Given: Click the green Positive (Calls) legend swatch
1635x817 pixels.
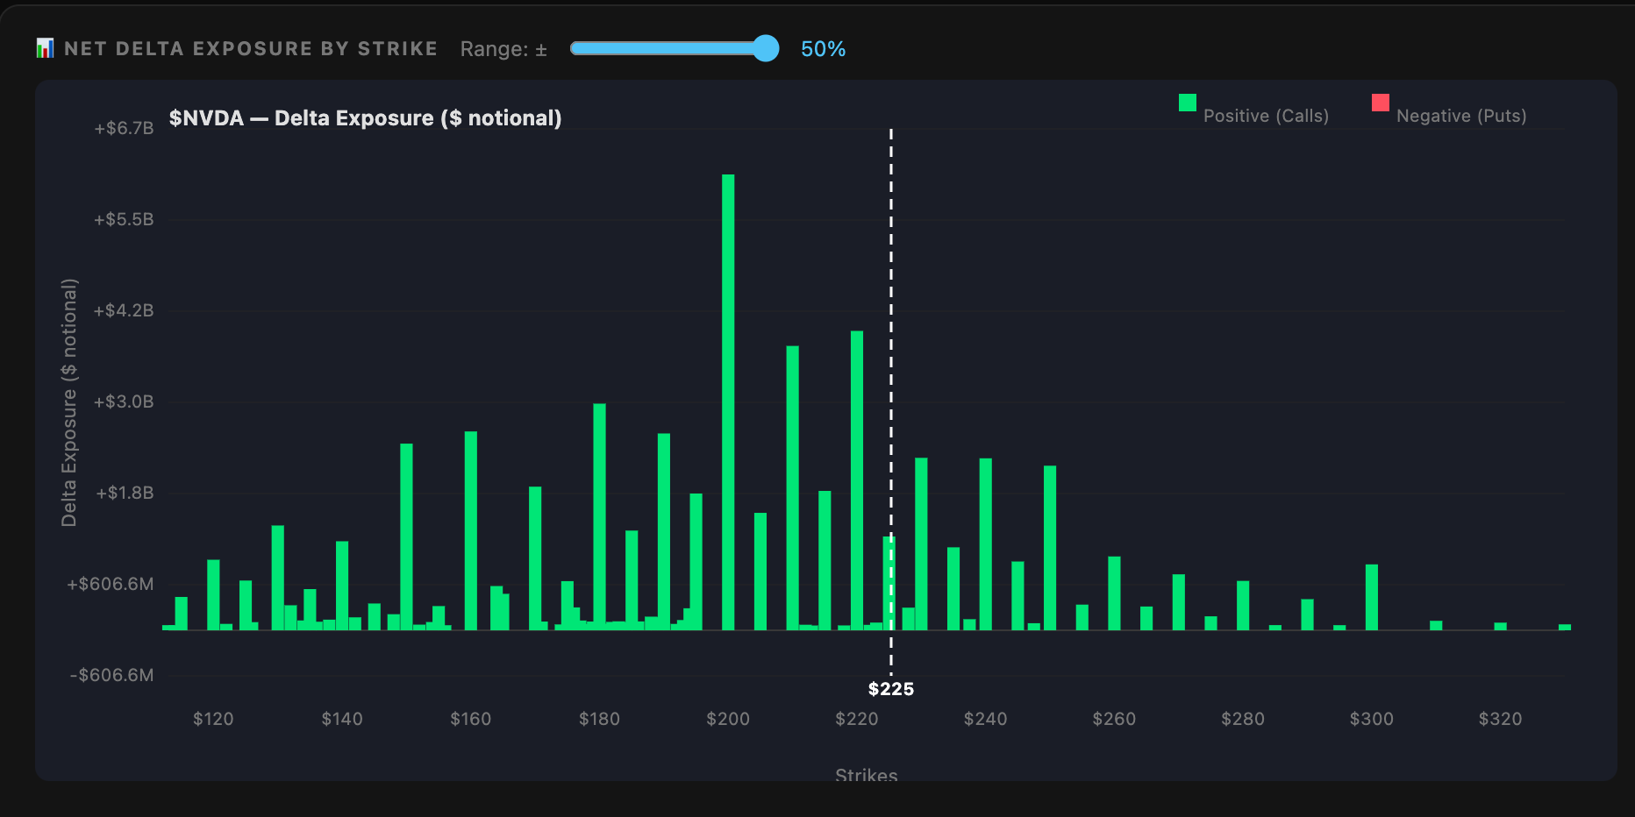Looking at the screenshot, I should tap(1188, 103).
